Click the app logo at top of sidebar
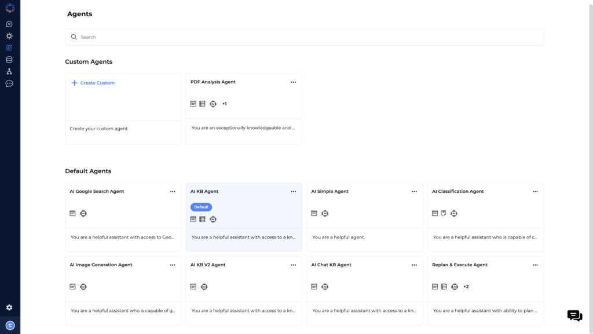 click(9, 8)
